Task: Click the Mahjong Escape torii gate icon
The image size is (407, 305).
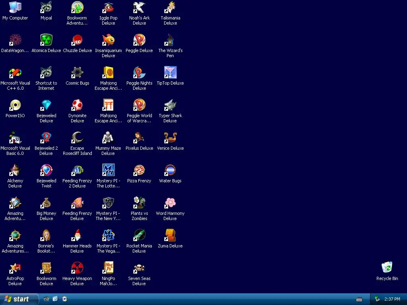Action: [x=108, y=105]
